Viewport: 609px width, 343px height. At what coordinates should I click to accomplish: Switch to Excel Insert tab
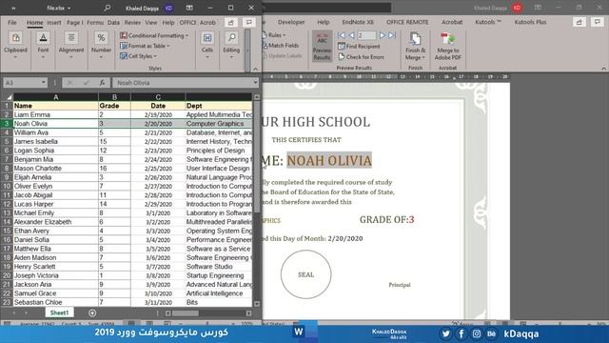coord(54,23)
